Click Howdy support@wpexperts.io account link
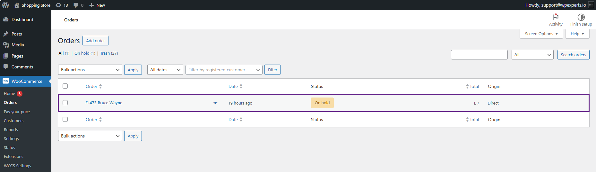Screen dimensions: 596x172 point(555,5)
